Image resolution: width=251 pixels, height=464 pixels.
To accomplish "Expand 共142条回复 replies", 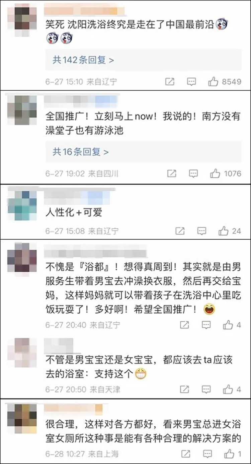I will pos(83,60).
